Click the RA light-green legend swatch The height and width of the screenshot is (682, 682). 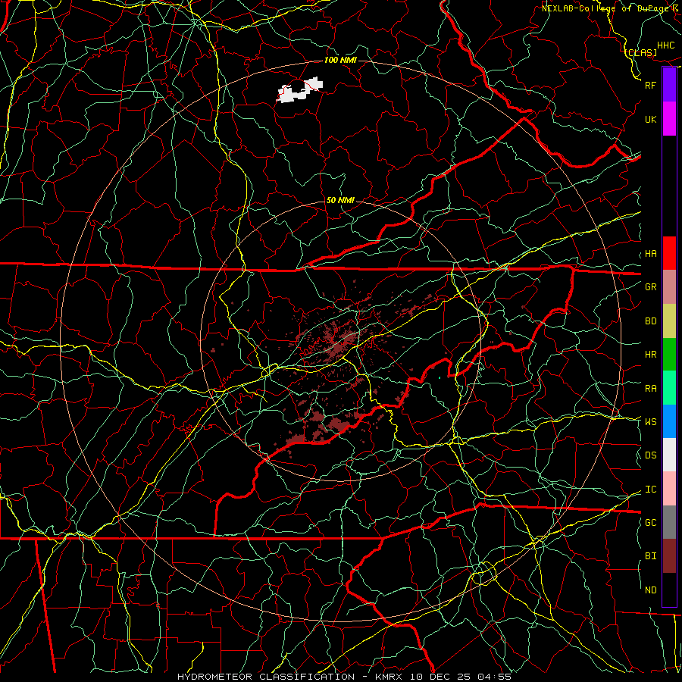[669, 388]
